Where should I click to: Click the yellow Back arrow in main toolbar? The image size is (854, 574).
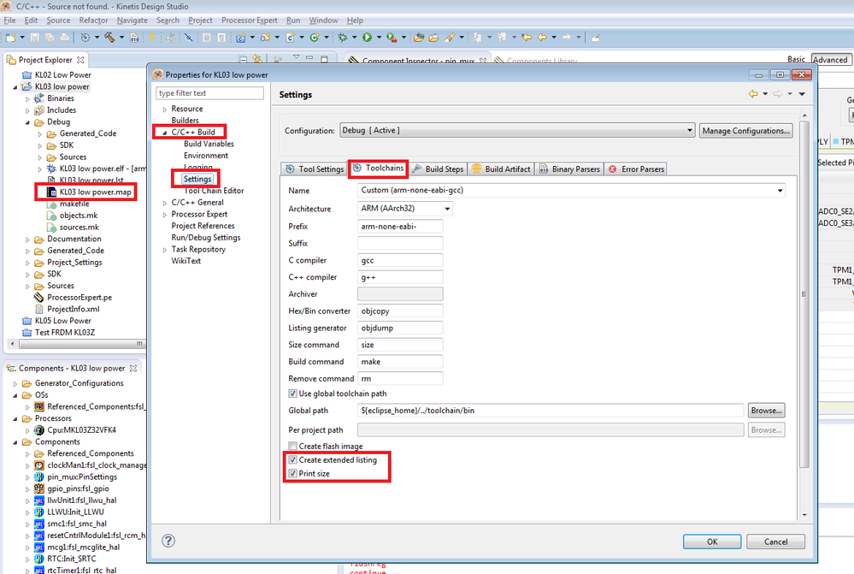point(542,38)
